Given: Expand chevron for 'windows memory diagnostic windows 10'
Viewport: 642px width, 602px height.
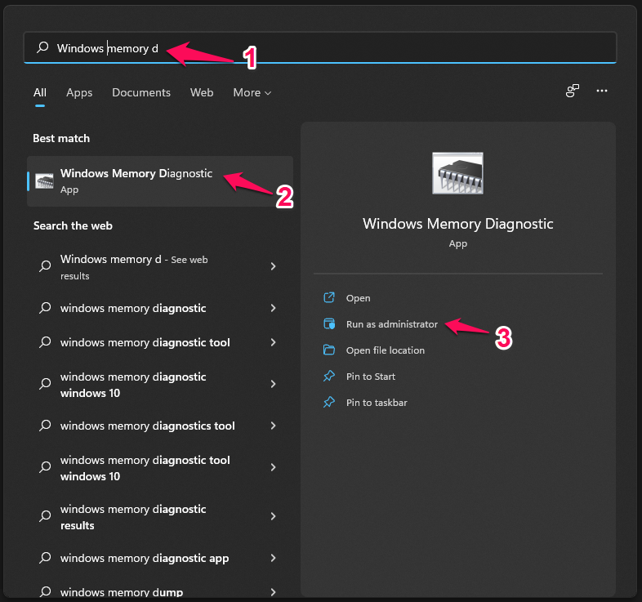Looking at the screenshot, I should [273, 384].
